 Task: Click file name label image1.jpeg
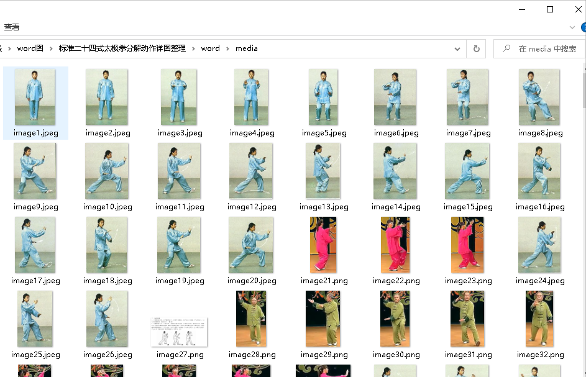36,133
